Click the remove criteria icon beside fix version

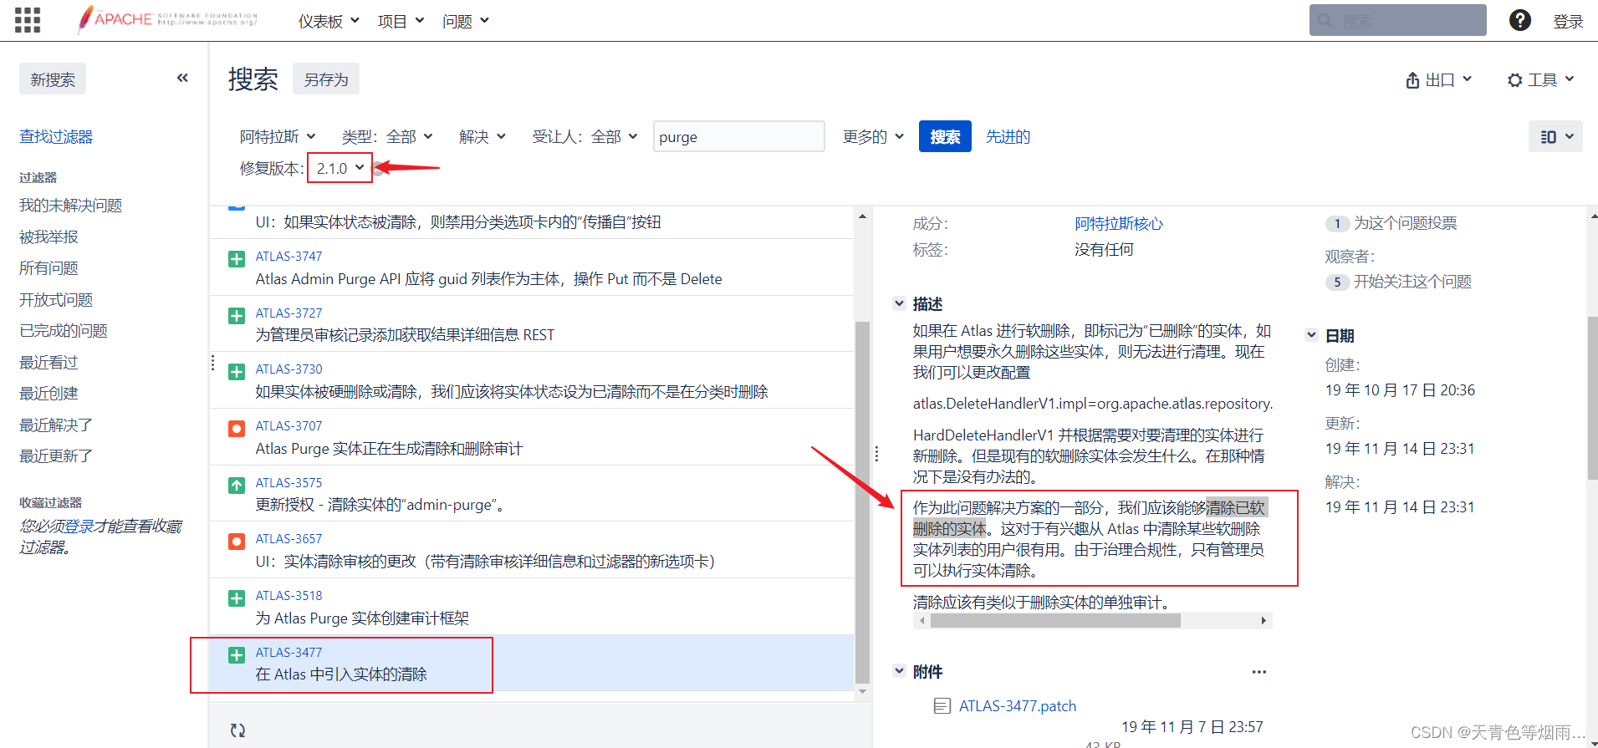point(379,169)
